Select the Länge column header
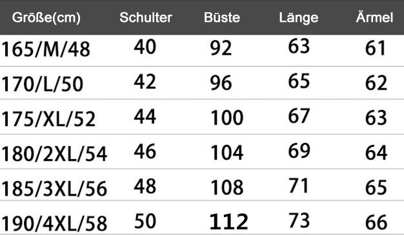Screen dimensions: 404x235 coord(299,18)
